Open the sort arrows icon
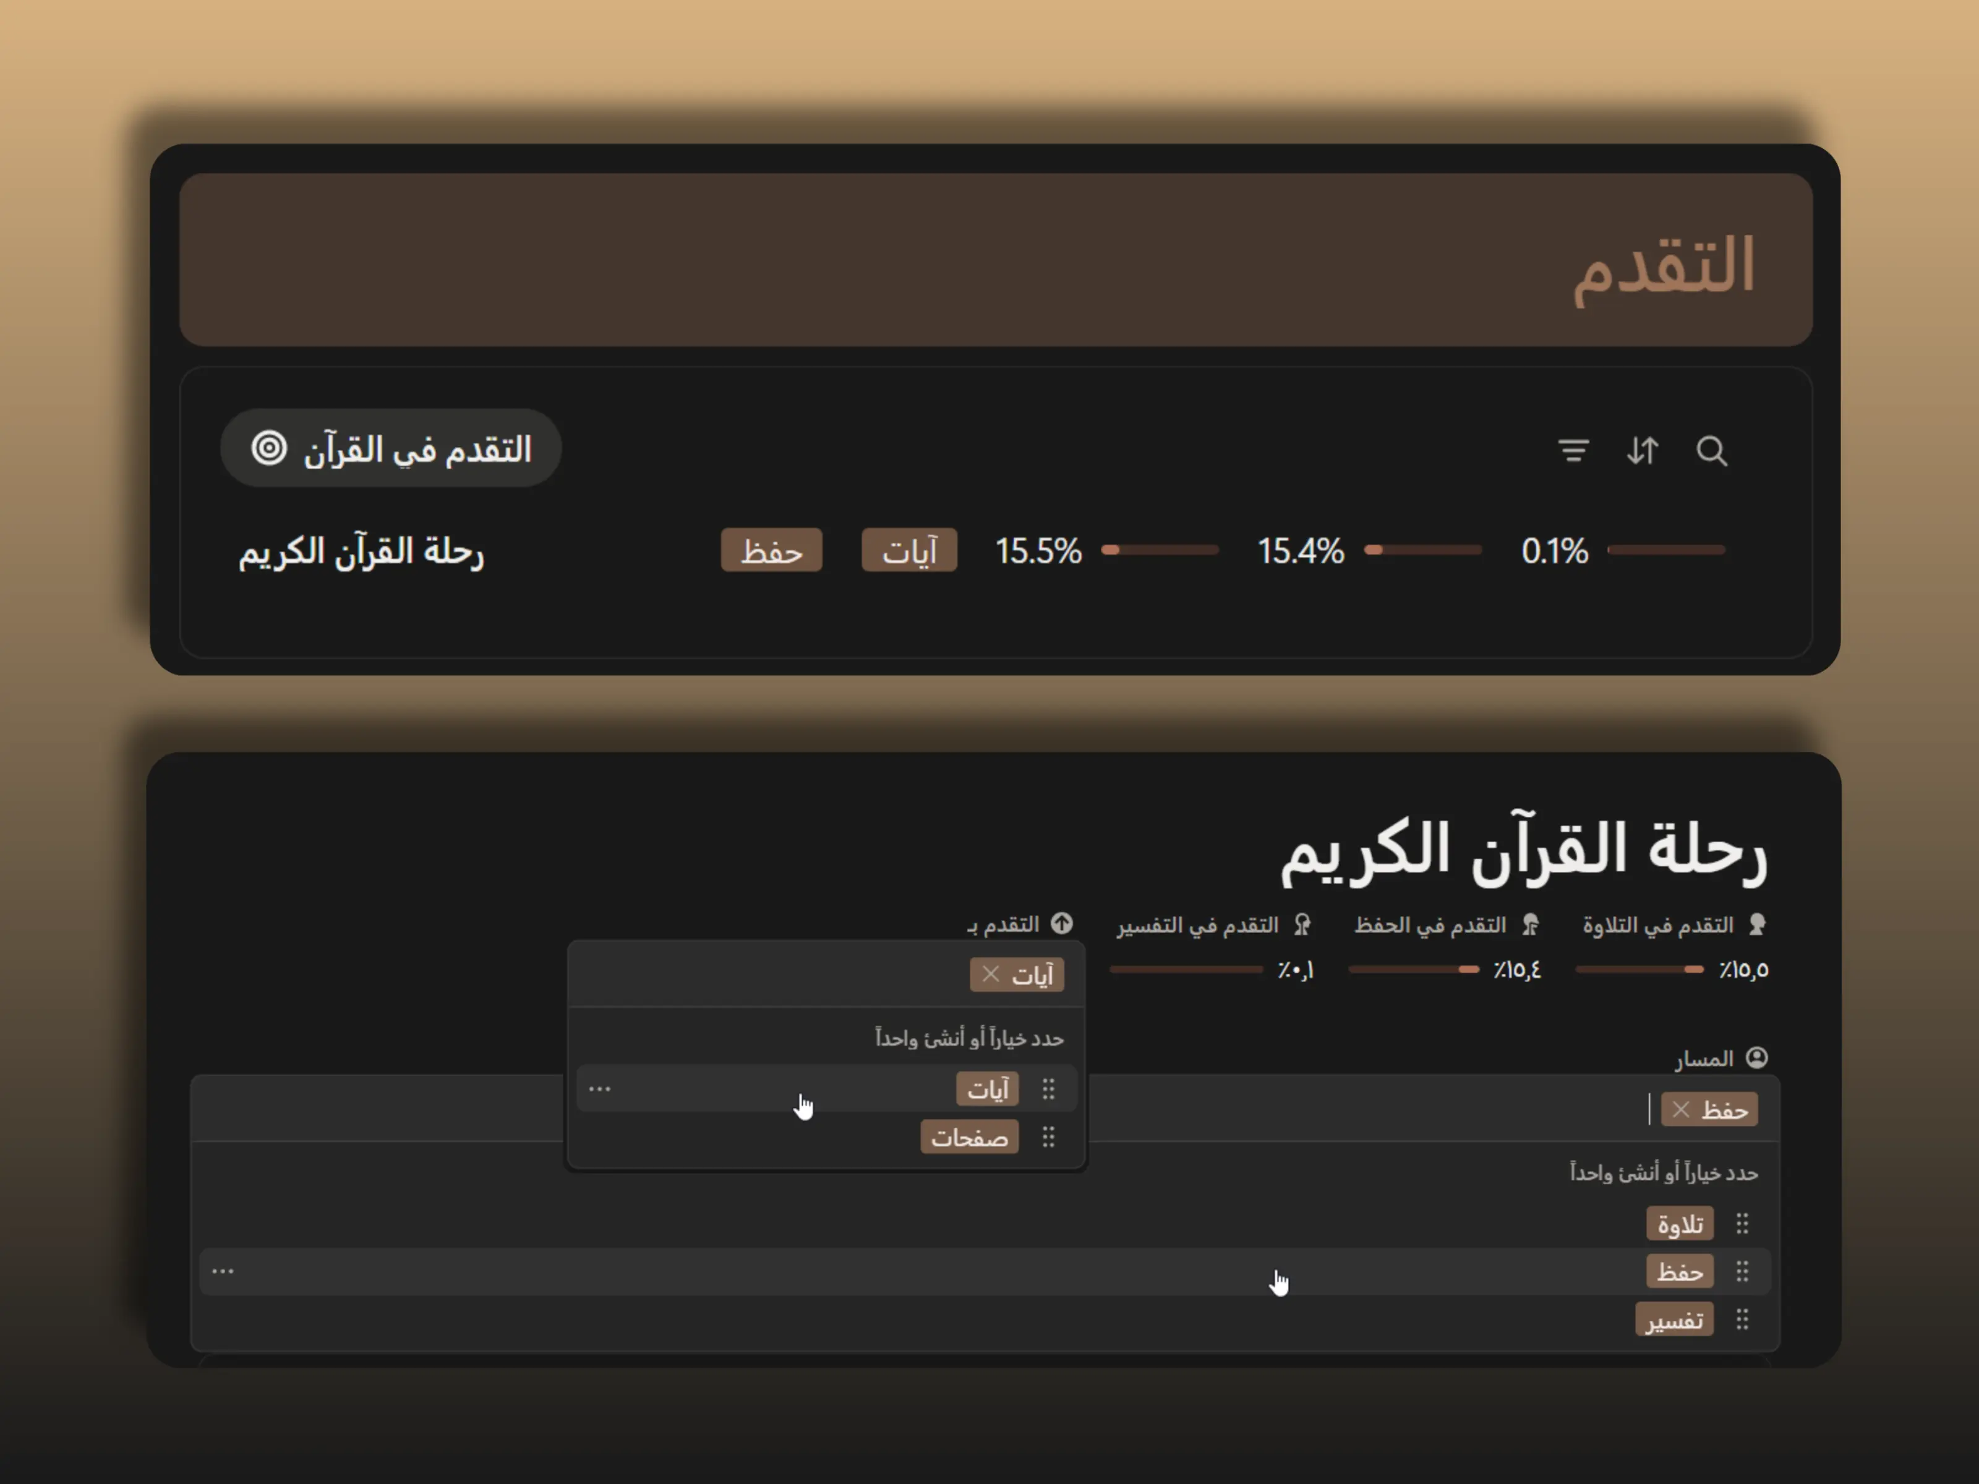This screenshot has height=1484, width=1979. point(1643,451)
